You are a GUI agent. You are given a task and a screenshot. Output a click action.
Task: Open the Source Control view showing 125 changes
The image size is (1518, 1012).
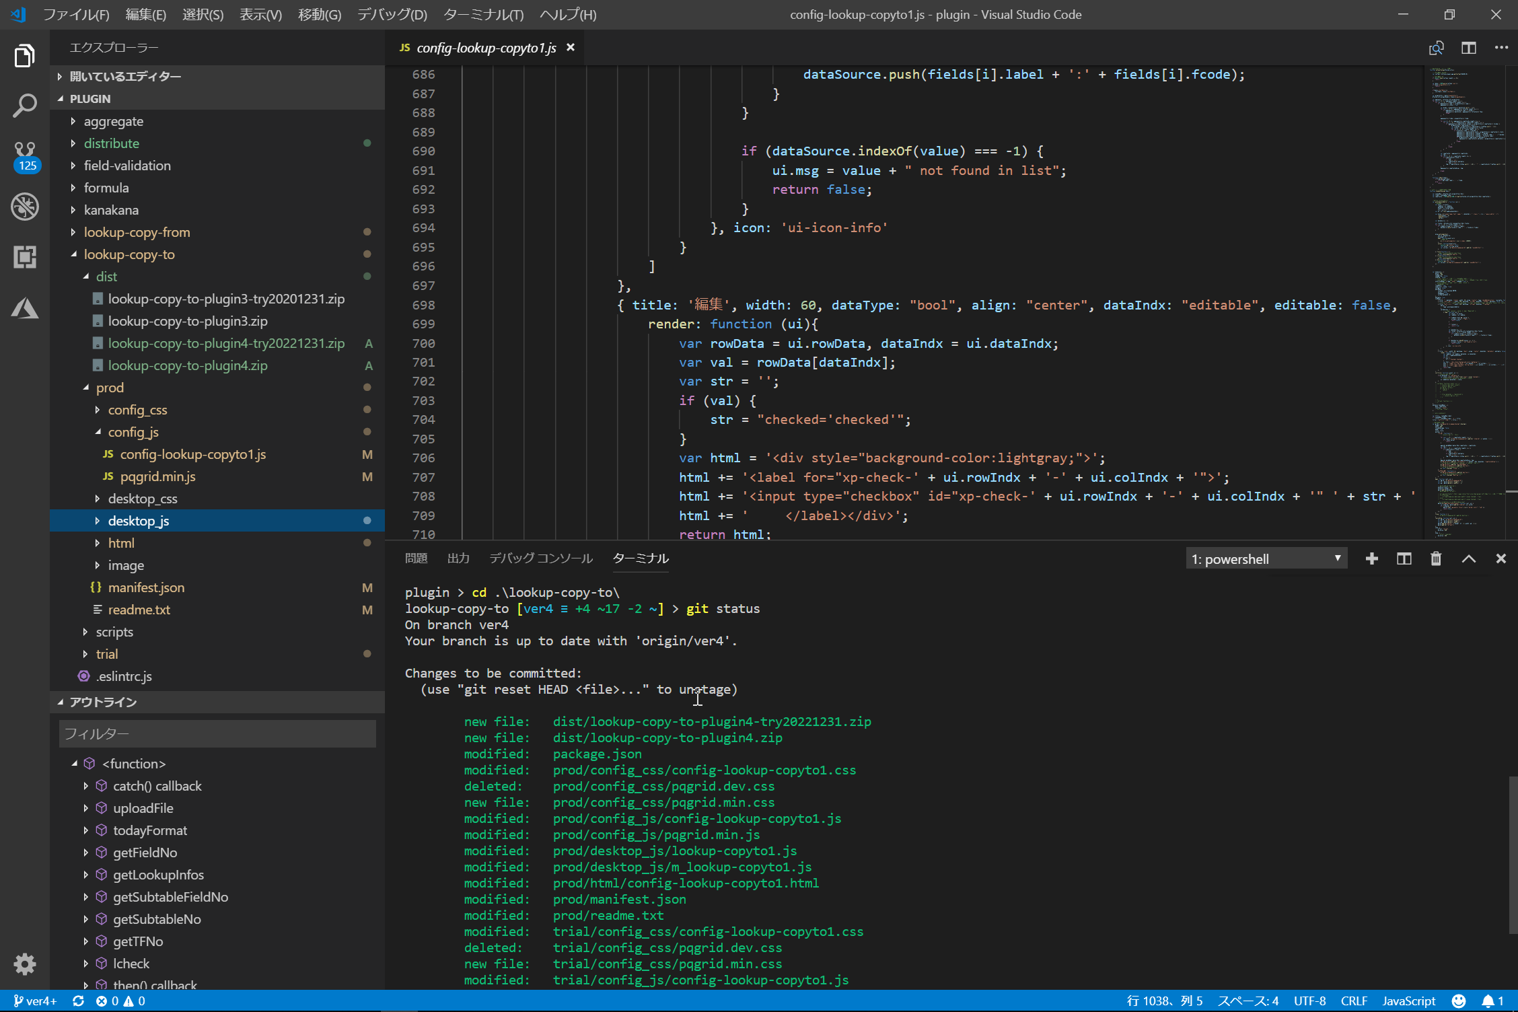pyautogui.click(x=24, y=153)
